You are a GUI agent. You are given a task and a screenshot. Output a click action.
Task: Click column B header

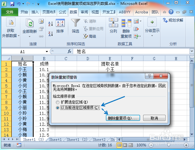(44, 58)
